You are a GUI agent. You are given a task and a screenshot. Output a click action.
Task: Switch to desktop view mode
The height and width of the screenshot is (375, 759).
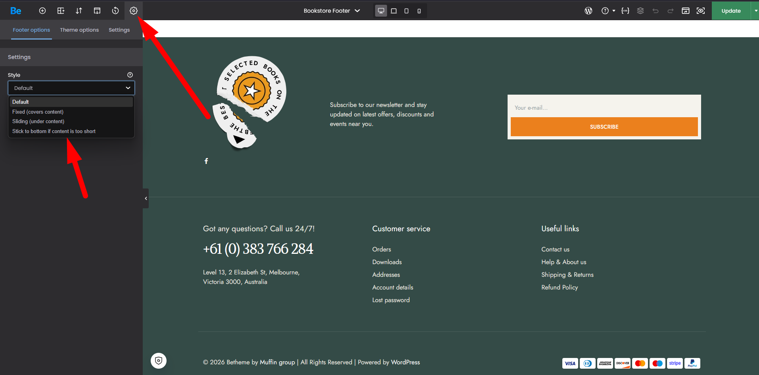(x=381, y=11)
